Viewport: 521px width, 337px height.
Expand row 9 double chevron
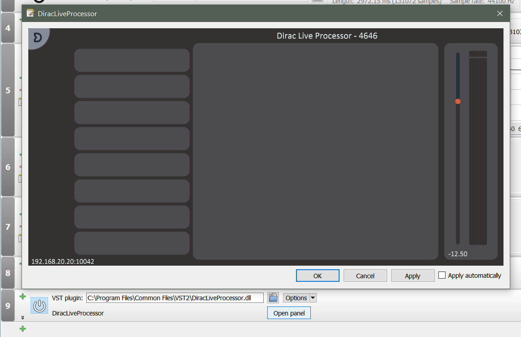point(22,317)
